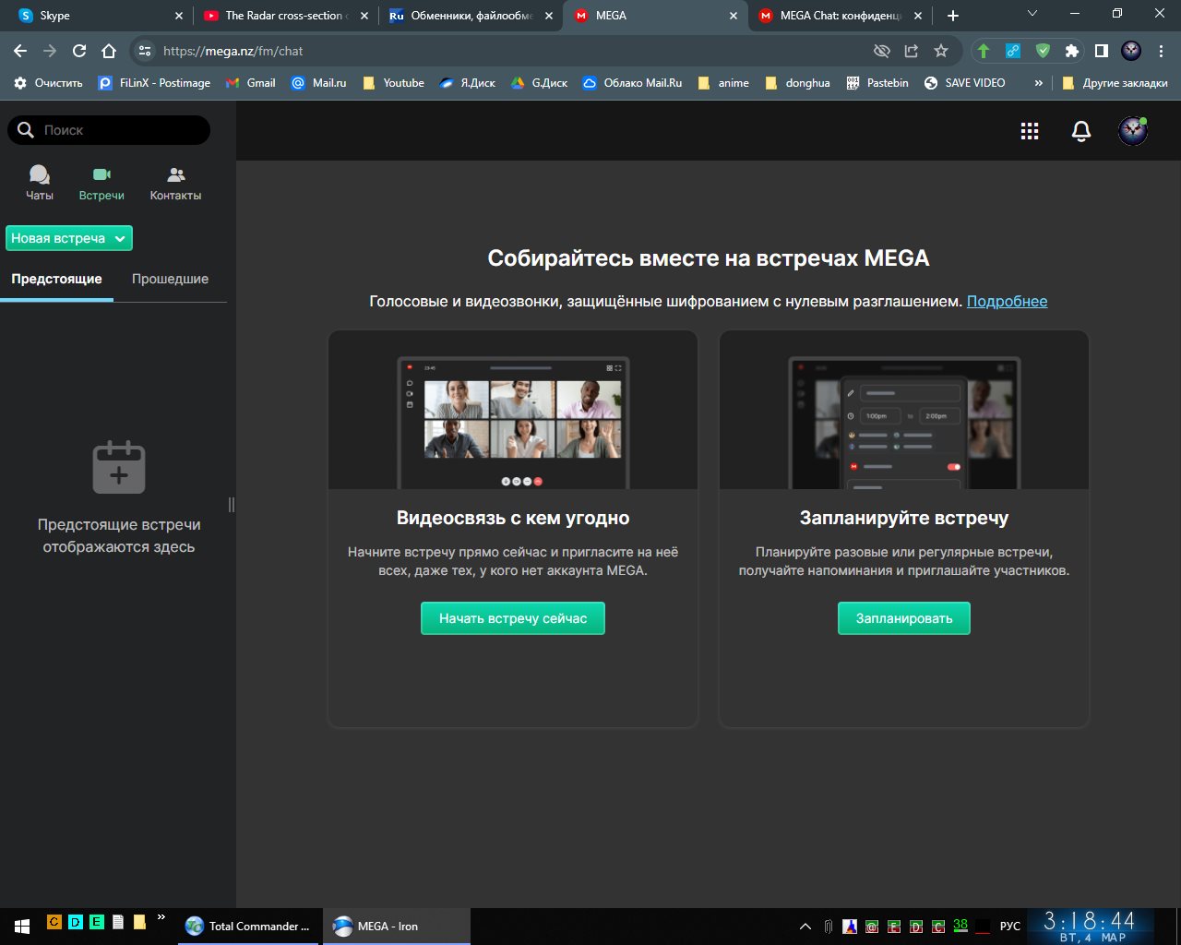The width and height of the screenshot is (1181, 945).
Task: Open the Gmail bookmark
Action: click(x=251, y=83)
